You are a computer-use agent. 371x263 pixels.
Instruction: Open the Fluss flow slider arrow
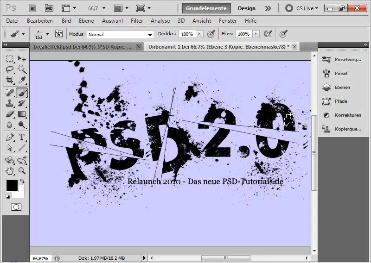pyautogui.click(x=256, y=34)
